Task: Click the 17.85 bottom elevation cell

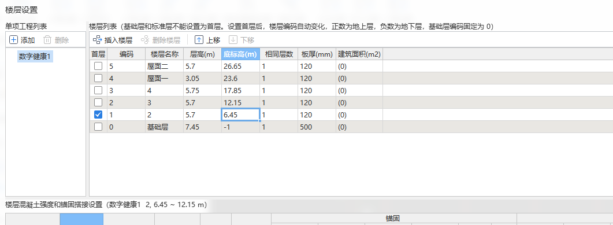Action: pyautogui.click(x=240, y=90)
